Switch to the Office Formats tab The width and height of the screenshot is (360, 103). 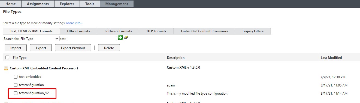78,31
